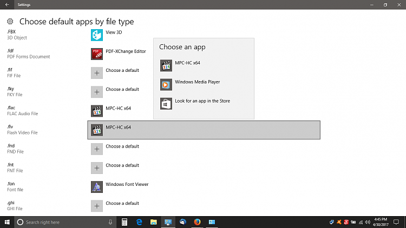The image size is (406, 228).
Task: Click the MPC-HC x64 icon in the .flv row
Action: 97,130
